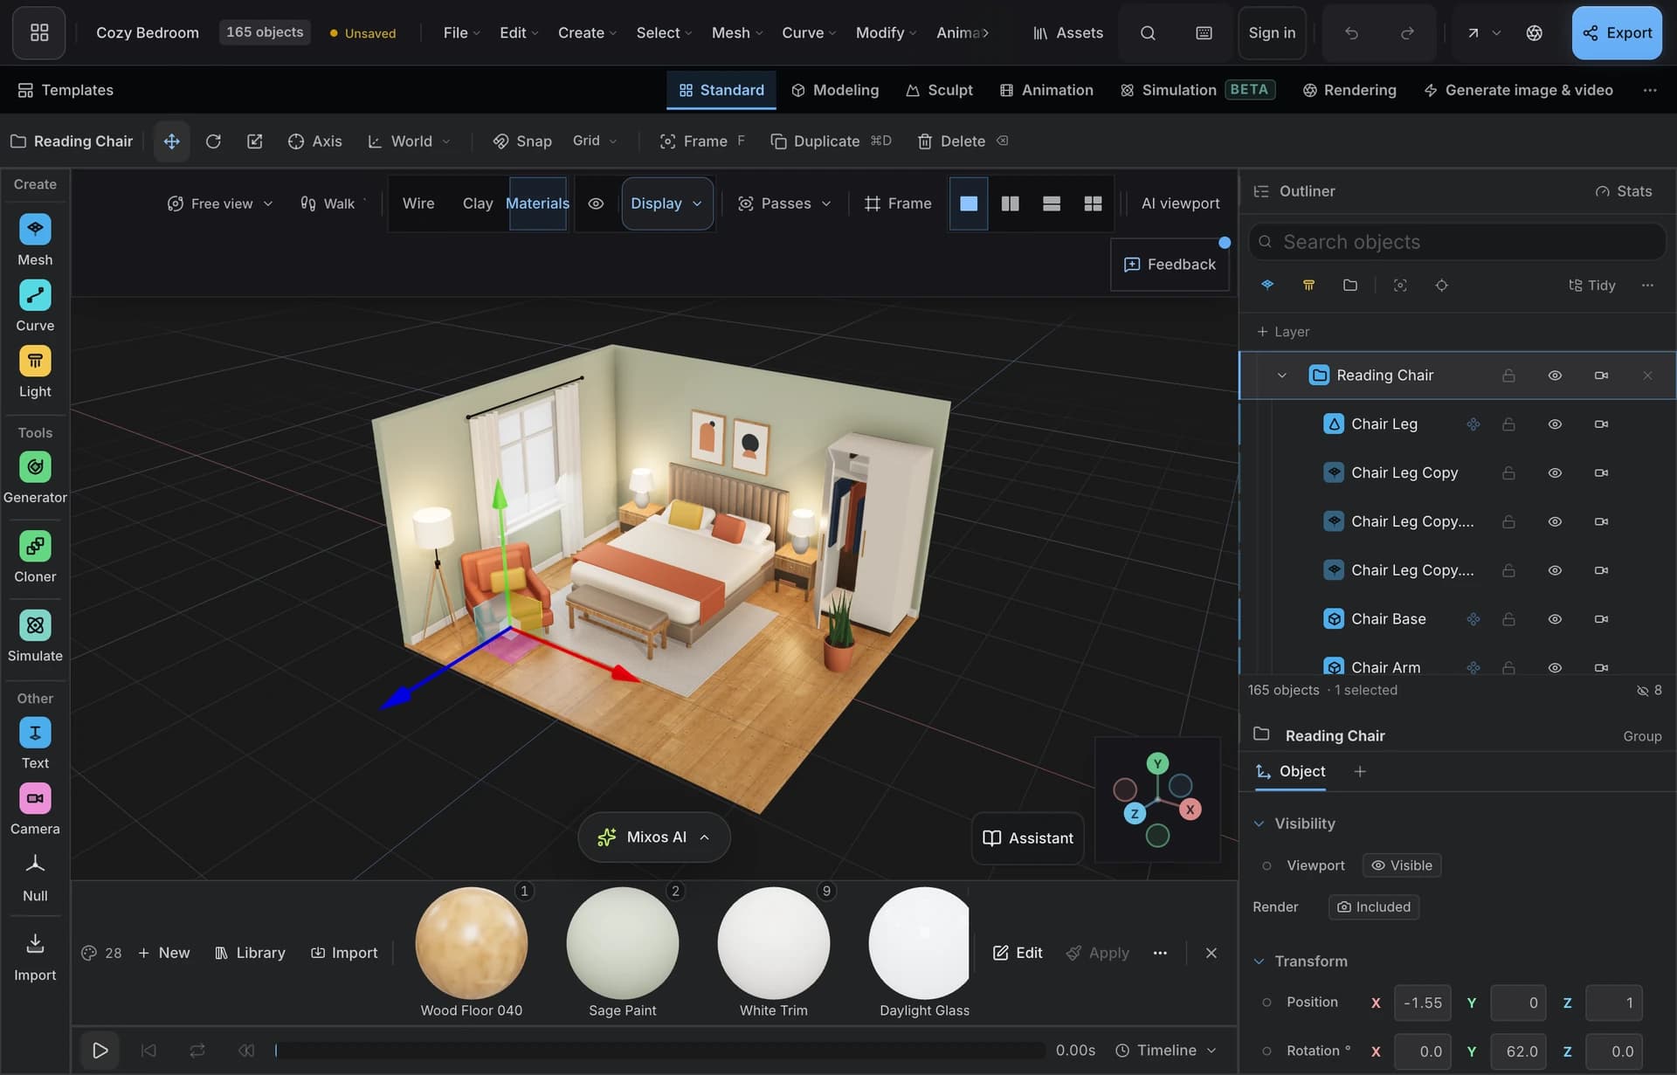Filter outliner by folders
1677x1075 pixels.
[x=1350, y=286]
